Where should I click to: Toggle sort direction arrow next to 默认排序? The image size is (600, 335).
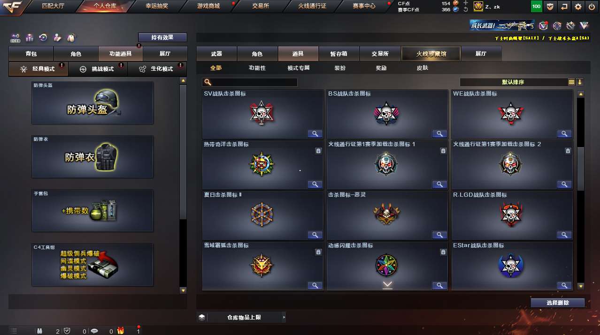point(580,82)
